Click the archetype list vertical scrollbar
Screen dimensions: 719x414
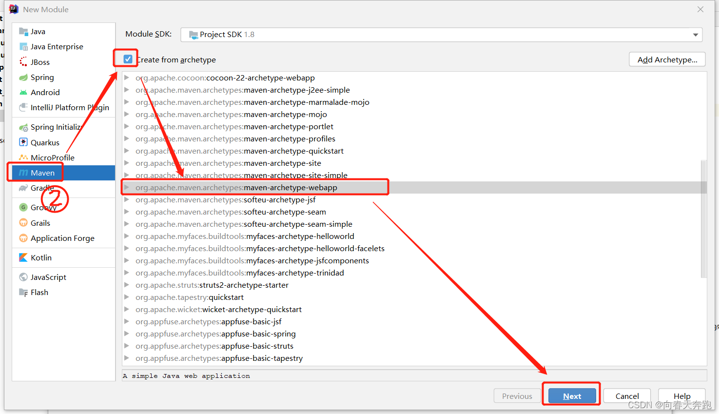703,218
